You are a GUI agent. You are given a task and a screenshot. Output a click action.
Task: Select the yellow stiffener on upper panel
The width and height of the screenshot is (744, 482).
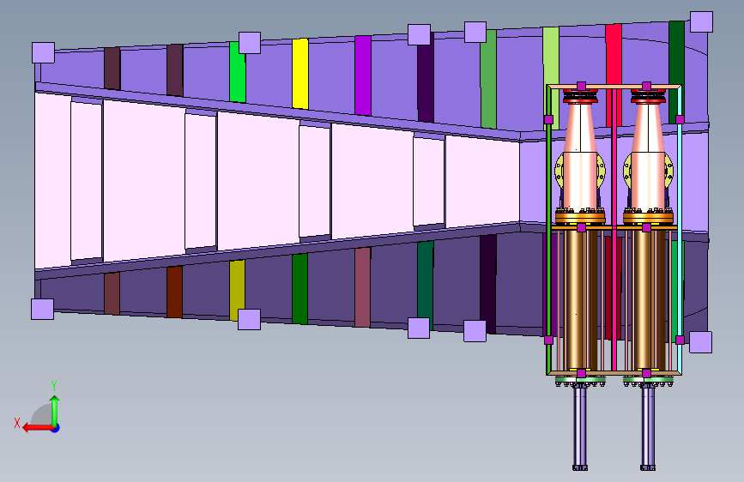pos(300,74)
